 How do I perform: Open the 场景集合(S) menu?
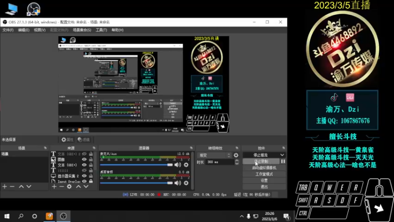tap(82, 30)
